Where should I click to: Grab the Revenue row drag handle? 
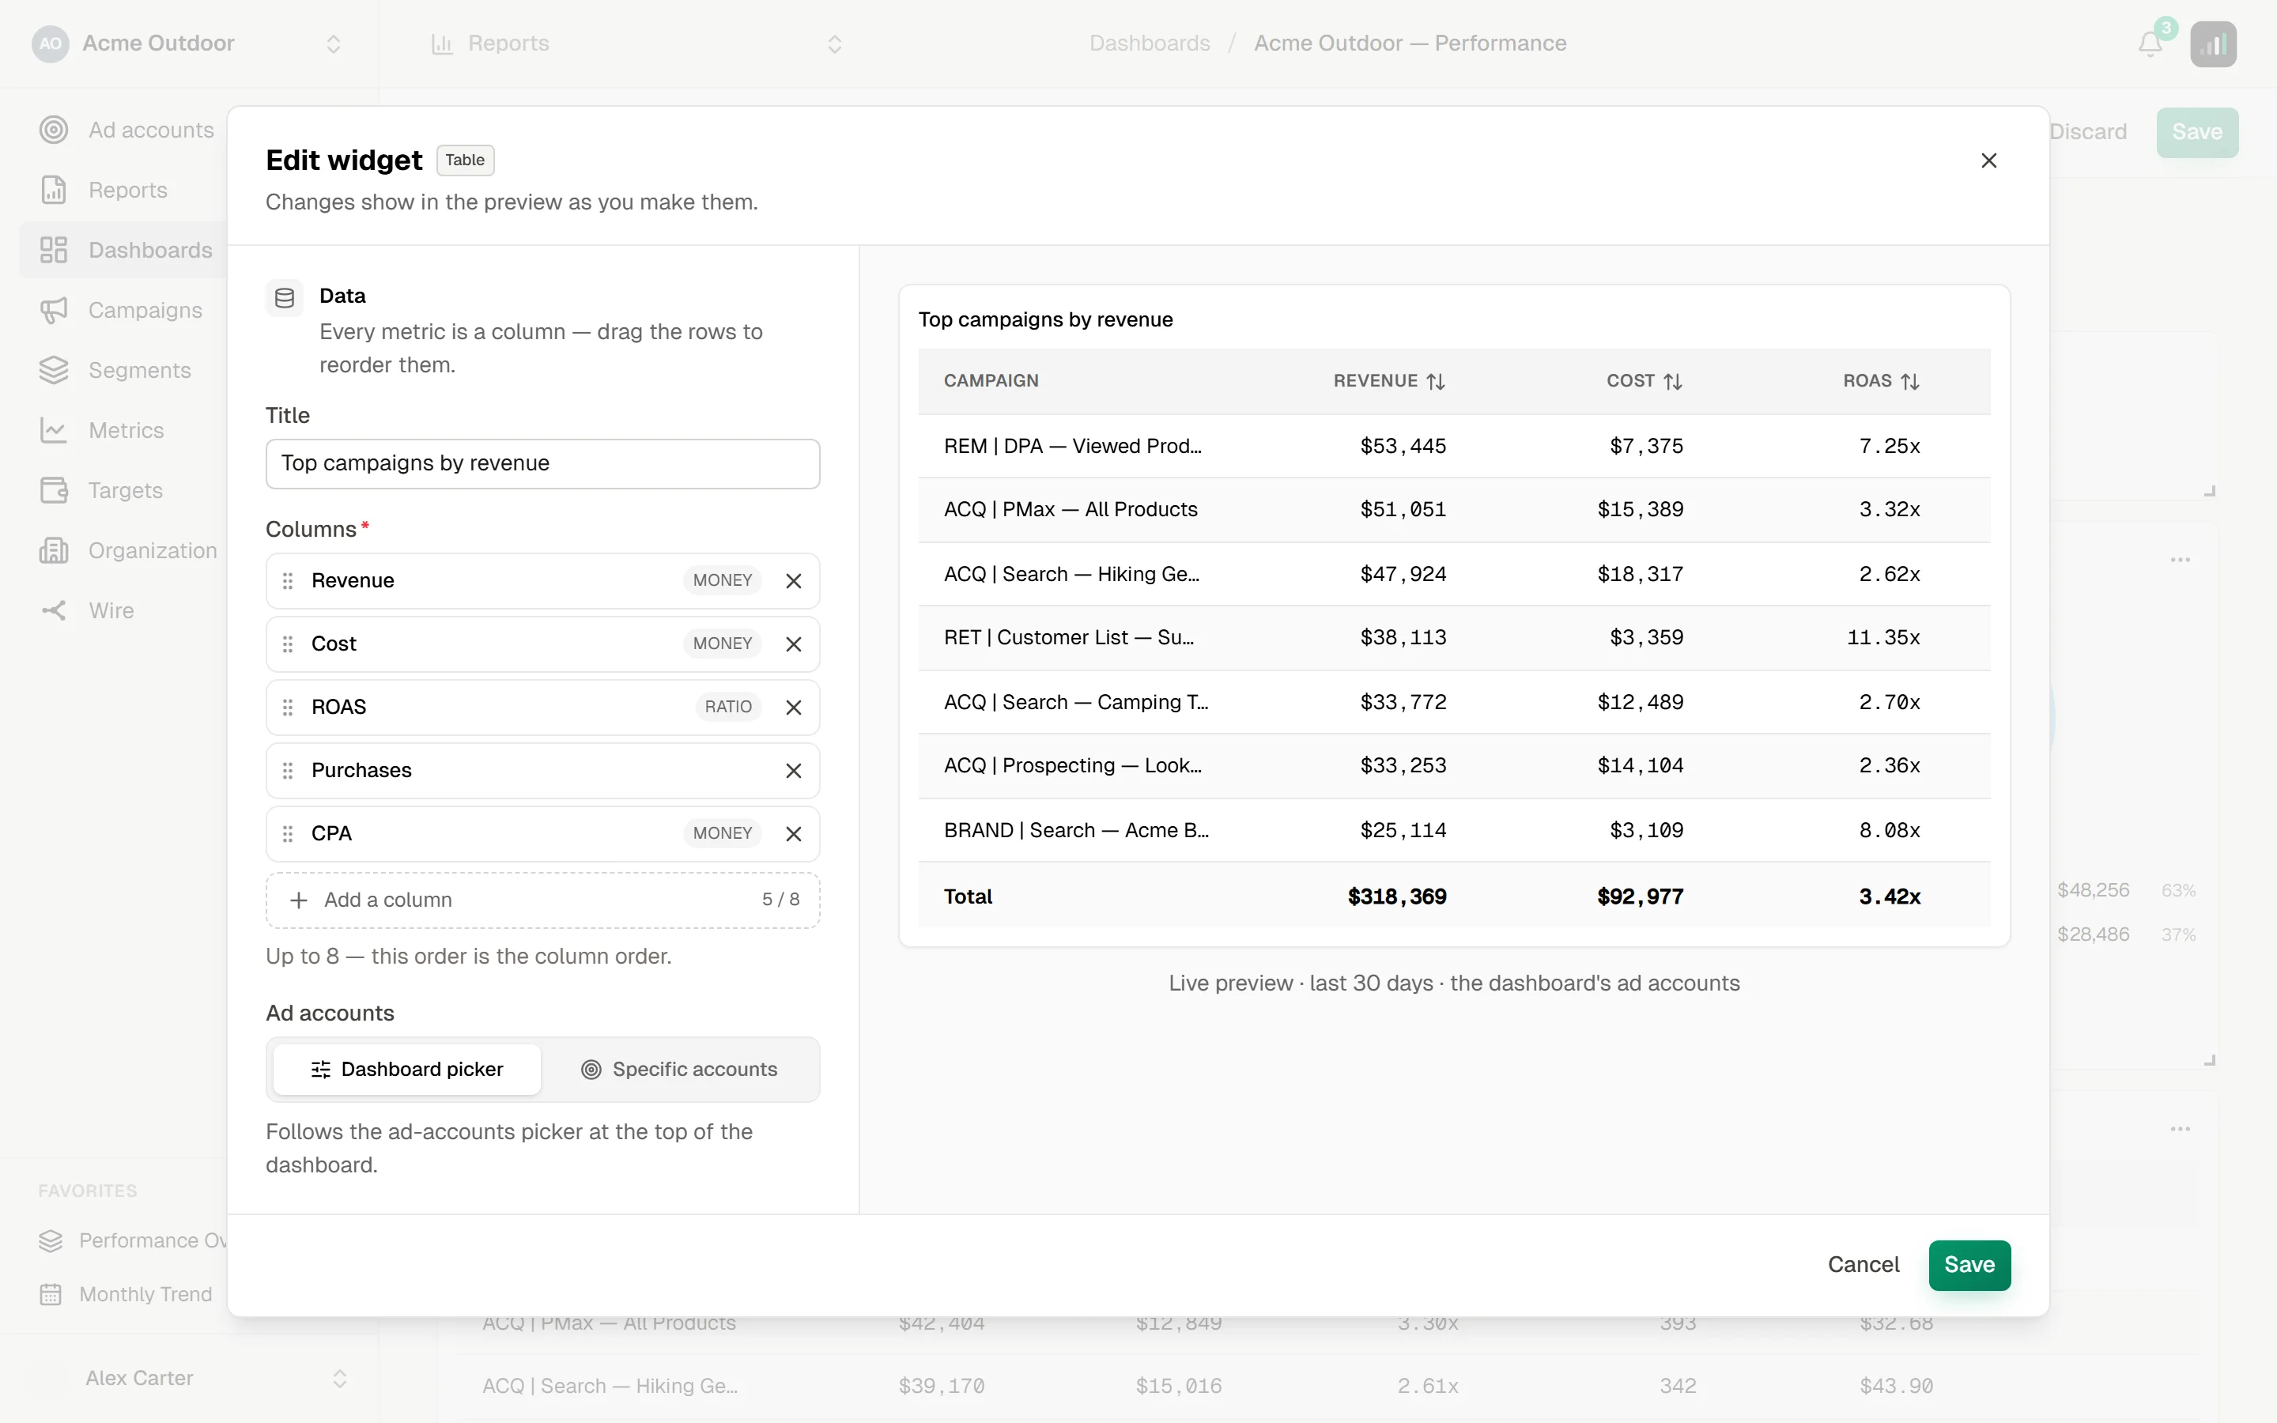[x=288, y=581]
